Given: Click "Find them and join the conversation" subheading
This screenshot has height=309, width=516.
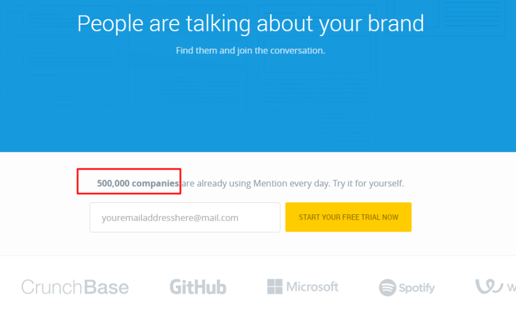Looking at the screenshot, I should [x=251, y=50].
